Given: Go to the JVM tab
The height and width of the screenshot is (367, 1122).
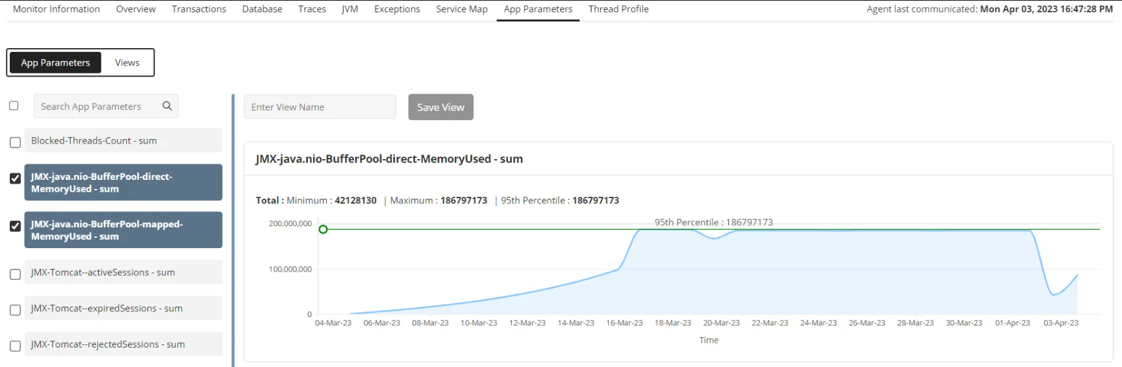Looking at the screenshot, I should point(350,9).
